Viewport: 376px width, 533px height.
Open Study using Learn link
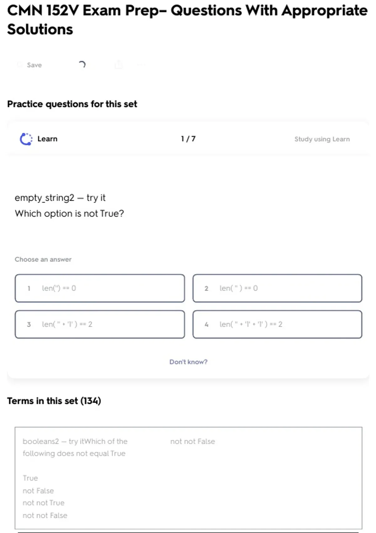(x=322, y=139)
